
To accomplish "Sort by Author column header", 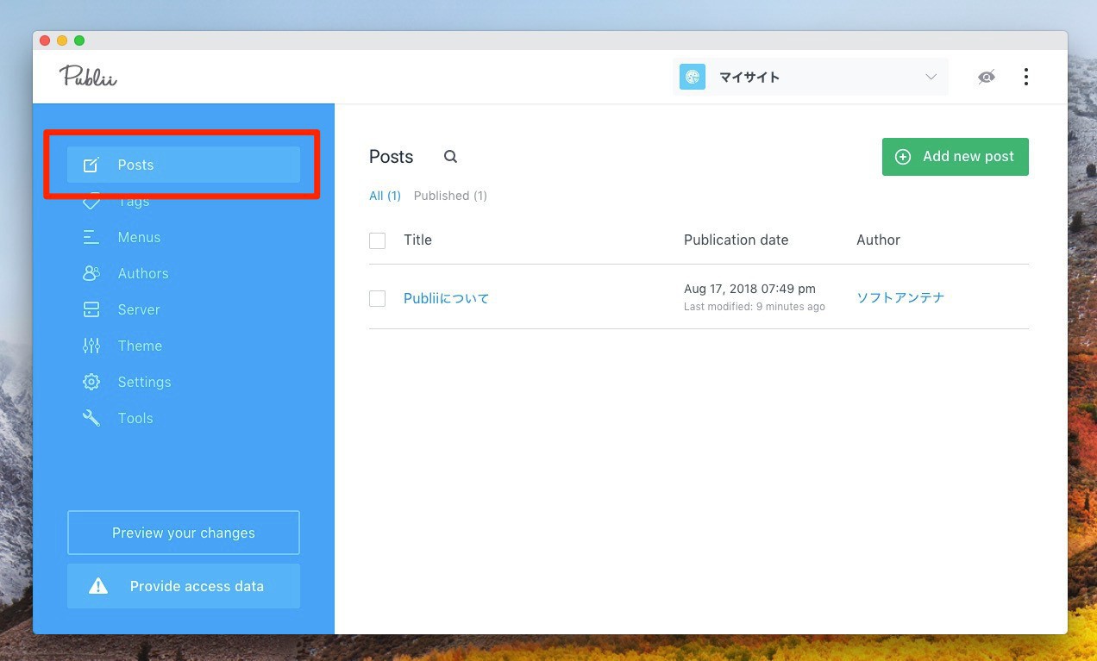I will click(878, 240).
